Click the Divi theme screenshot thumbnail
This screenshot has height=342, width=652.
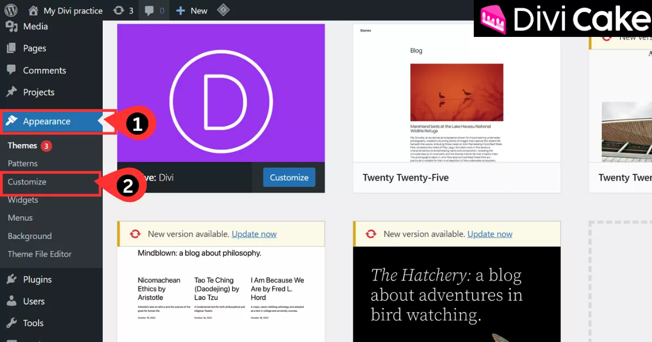coord(221,93)
